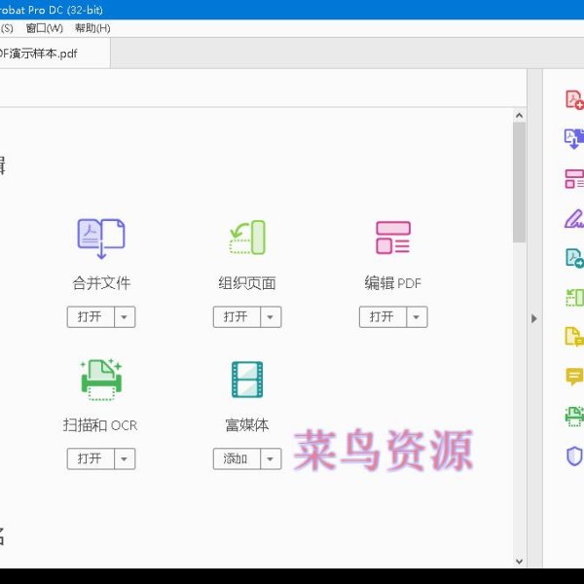Click the 编辑 PDF label text
This screenshot has width=584, height=584.
coord(393,283)
